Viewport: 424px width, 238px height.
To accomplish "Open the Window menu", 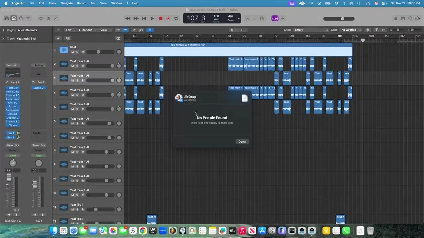I will (x=116, y=3).
